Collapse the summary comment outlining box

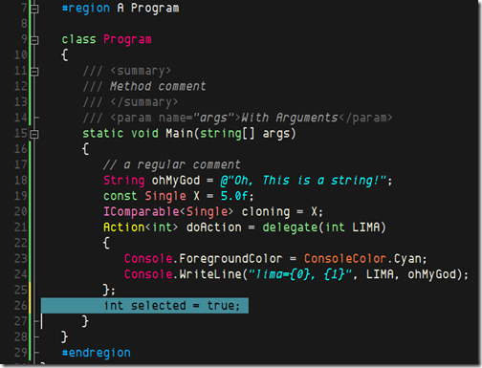[34, 72]
